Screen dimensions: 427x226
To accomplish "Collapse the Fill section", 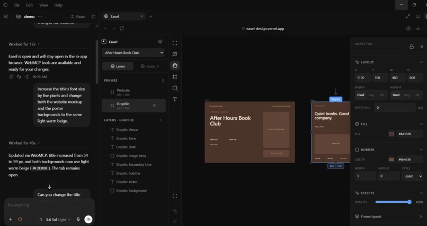I will pos(421,124).
